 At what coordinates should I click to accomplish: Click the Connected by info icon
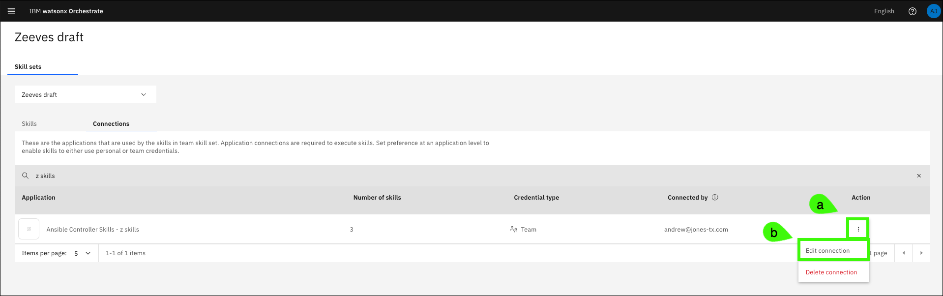point(715,198)
